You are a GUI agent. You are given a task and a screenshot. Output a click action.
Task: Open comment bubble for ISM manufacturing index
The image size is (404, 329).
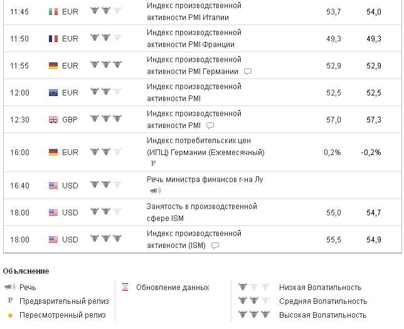[215, 245]
